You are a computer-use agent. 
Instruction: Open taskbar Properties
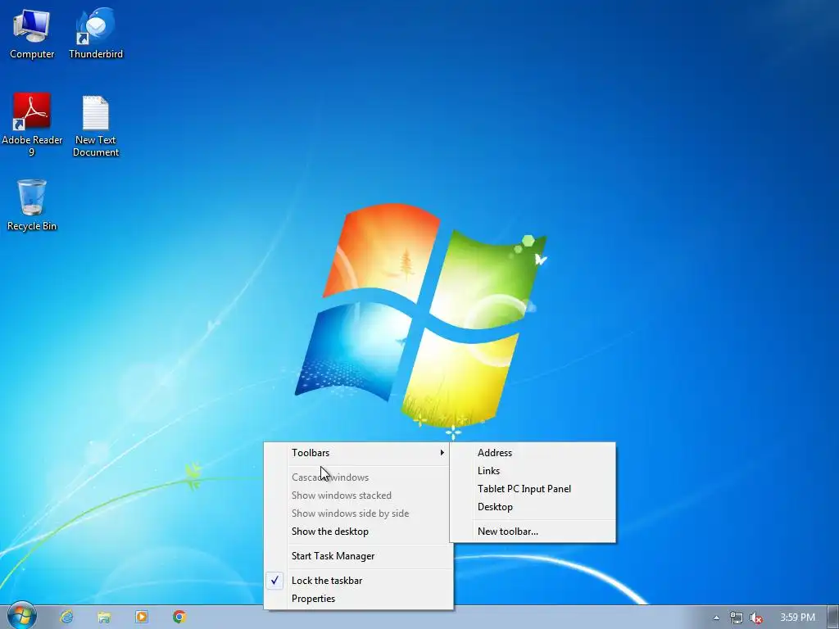[359, 599]
